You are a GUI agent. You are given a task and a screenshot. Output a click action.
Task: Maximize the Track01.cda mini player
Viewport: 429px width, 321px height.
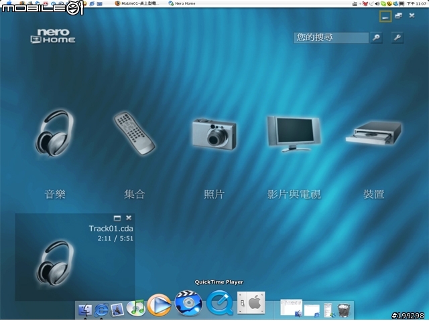[117, 218]
